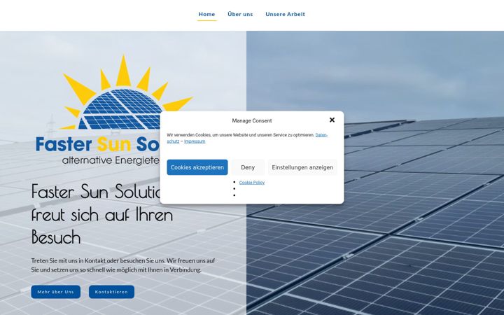The width and height of the screenshot is (504, 315).
Task: Open the Impressum link
Action: coord(195,141)
